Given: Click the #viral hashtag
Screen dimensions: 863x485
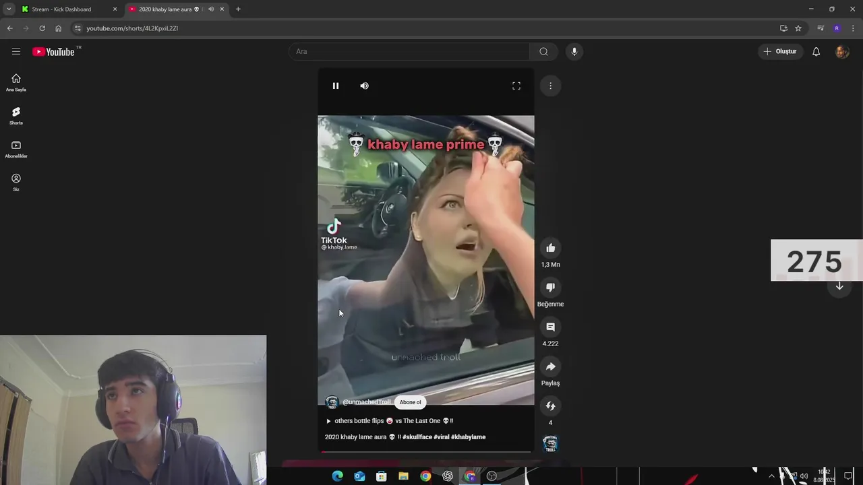Looking at the screenshot, I should point(442,437).
